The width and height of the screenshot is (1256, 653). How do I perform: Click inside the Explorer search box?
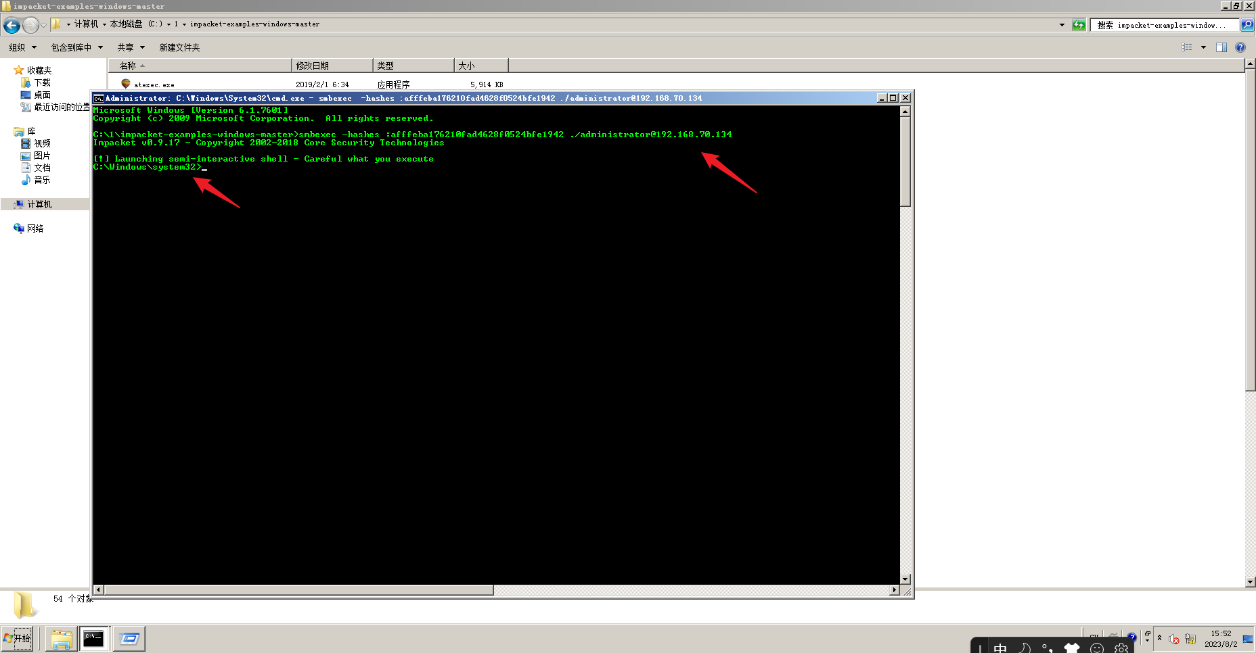click(1164, 24)
